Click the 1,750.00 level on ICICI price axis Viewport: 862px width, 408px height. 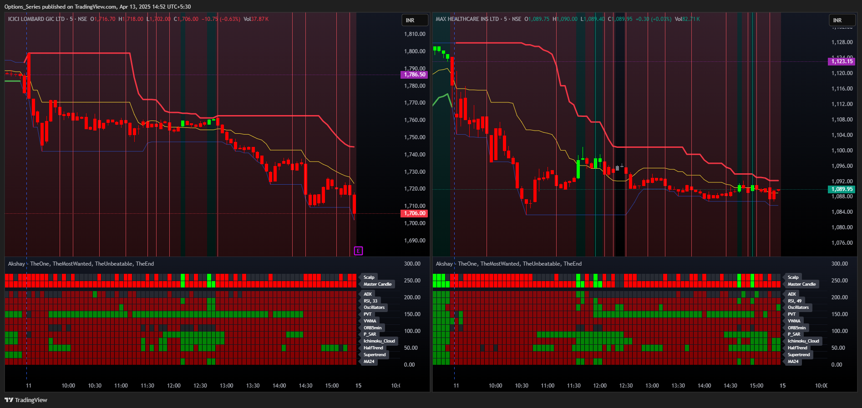(x=415, y=137)
